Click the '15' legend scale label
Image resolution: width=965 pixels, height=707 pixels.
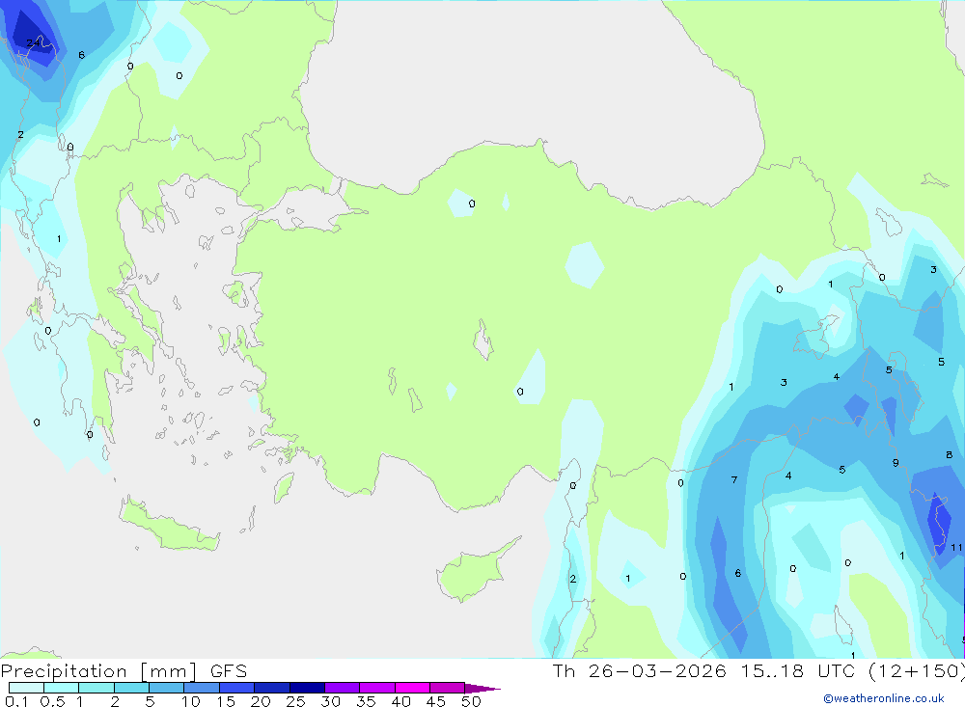click(x=226, y=701)
